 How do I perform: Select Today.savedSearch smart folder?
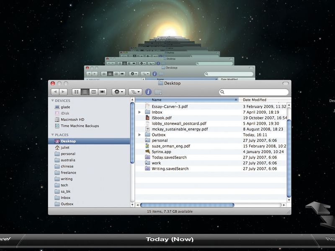(x=169, y=157)
